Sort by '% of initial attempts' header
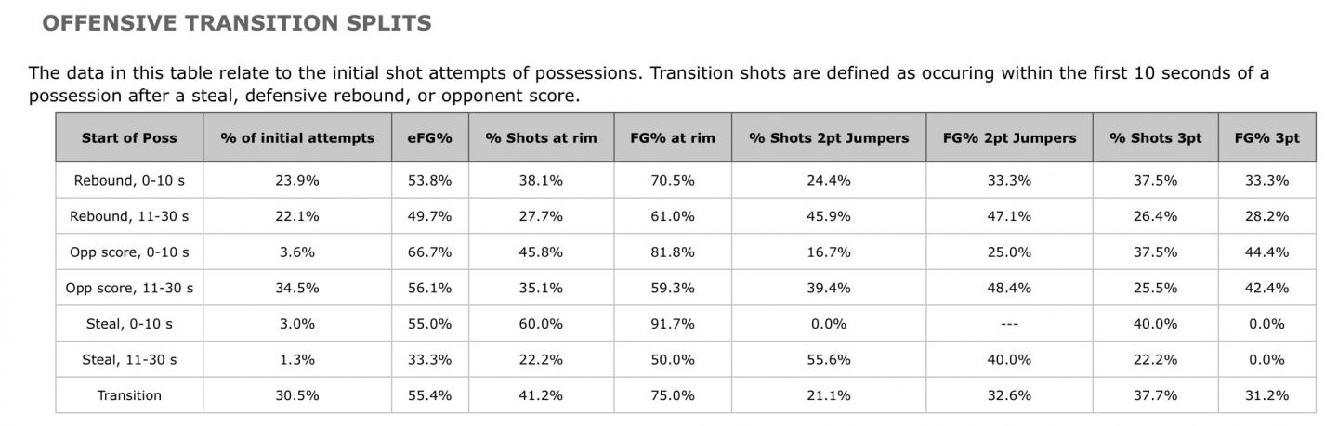This screenshot has width=1338, height=426. 297,138
